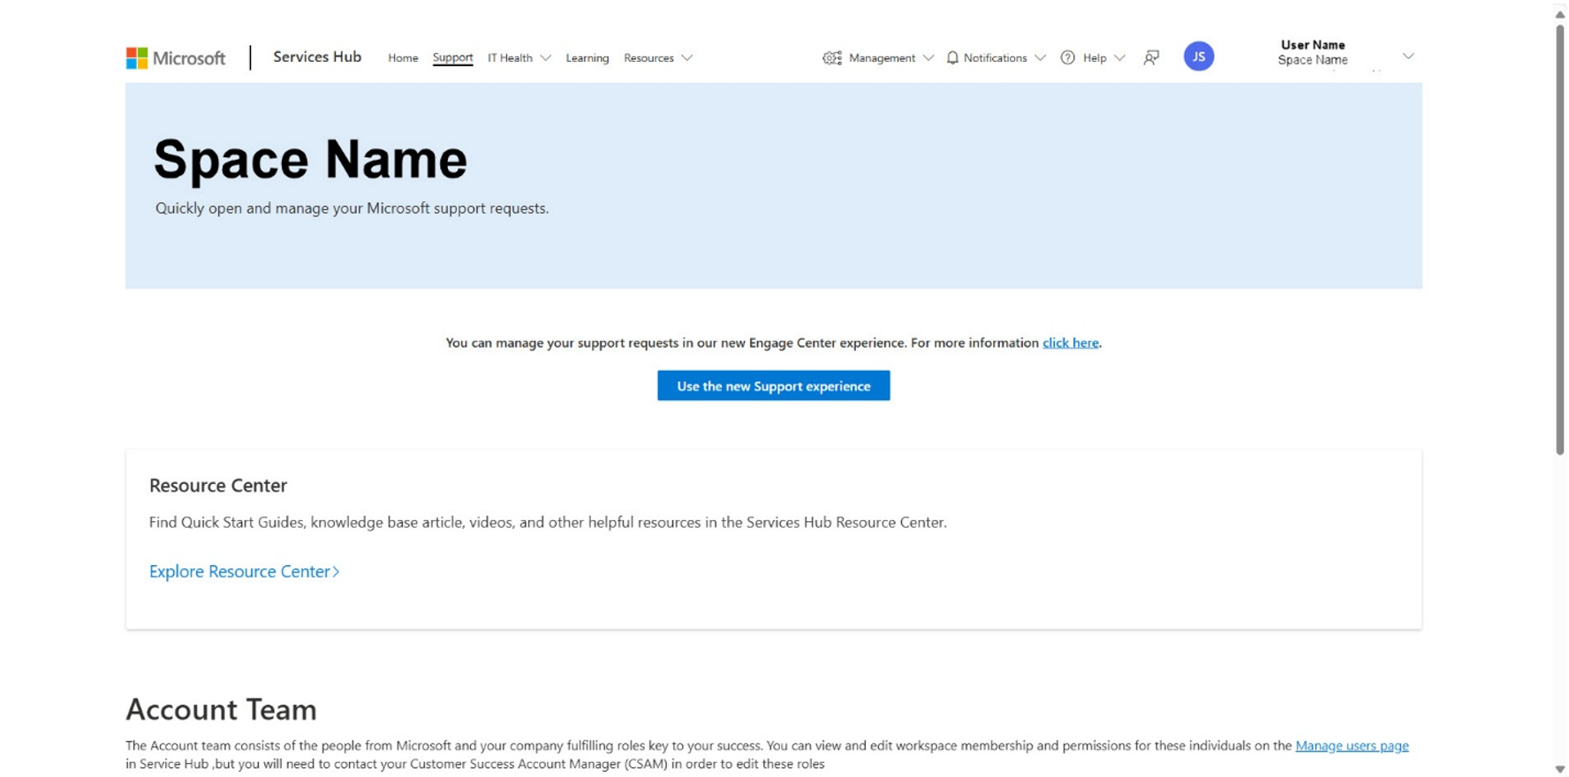Click the 'click here' link
The height and width of the screenshot is (777, 1569).
click(x=1071, y=343)
